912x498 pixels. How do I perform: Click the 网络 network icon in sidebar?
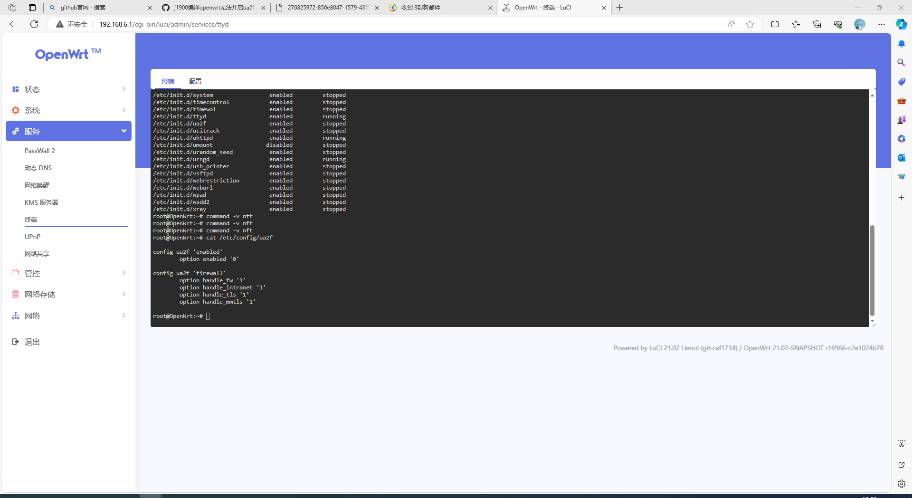click(x=15, y=316)
